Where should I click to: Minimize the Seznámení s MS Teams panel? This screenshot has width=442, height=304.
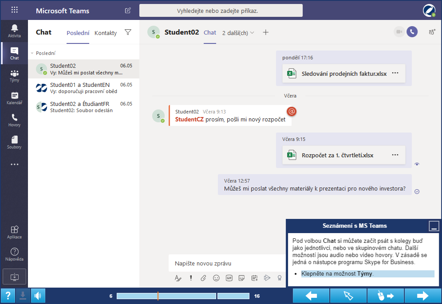coord(434,226)
